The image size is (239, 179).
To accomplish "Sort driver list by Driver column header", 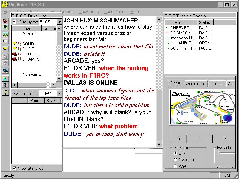I will (x=27, y=28).
